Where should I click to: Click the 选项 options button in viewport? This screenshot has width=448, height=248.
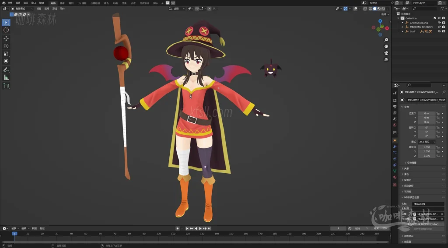pyautogui.click(x=385, y=14)
